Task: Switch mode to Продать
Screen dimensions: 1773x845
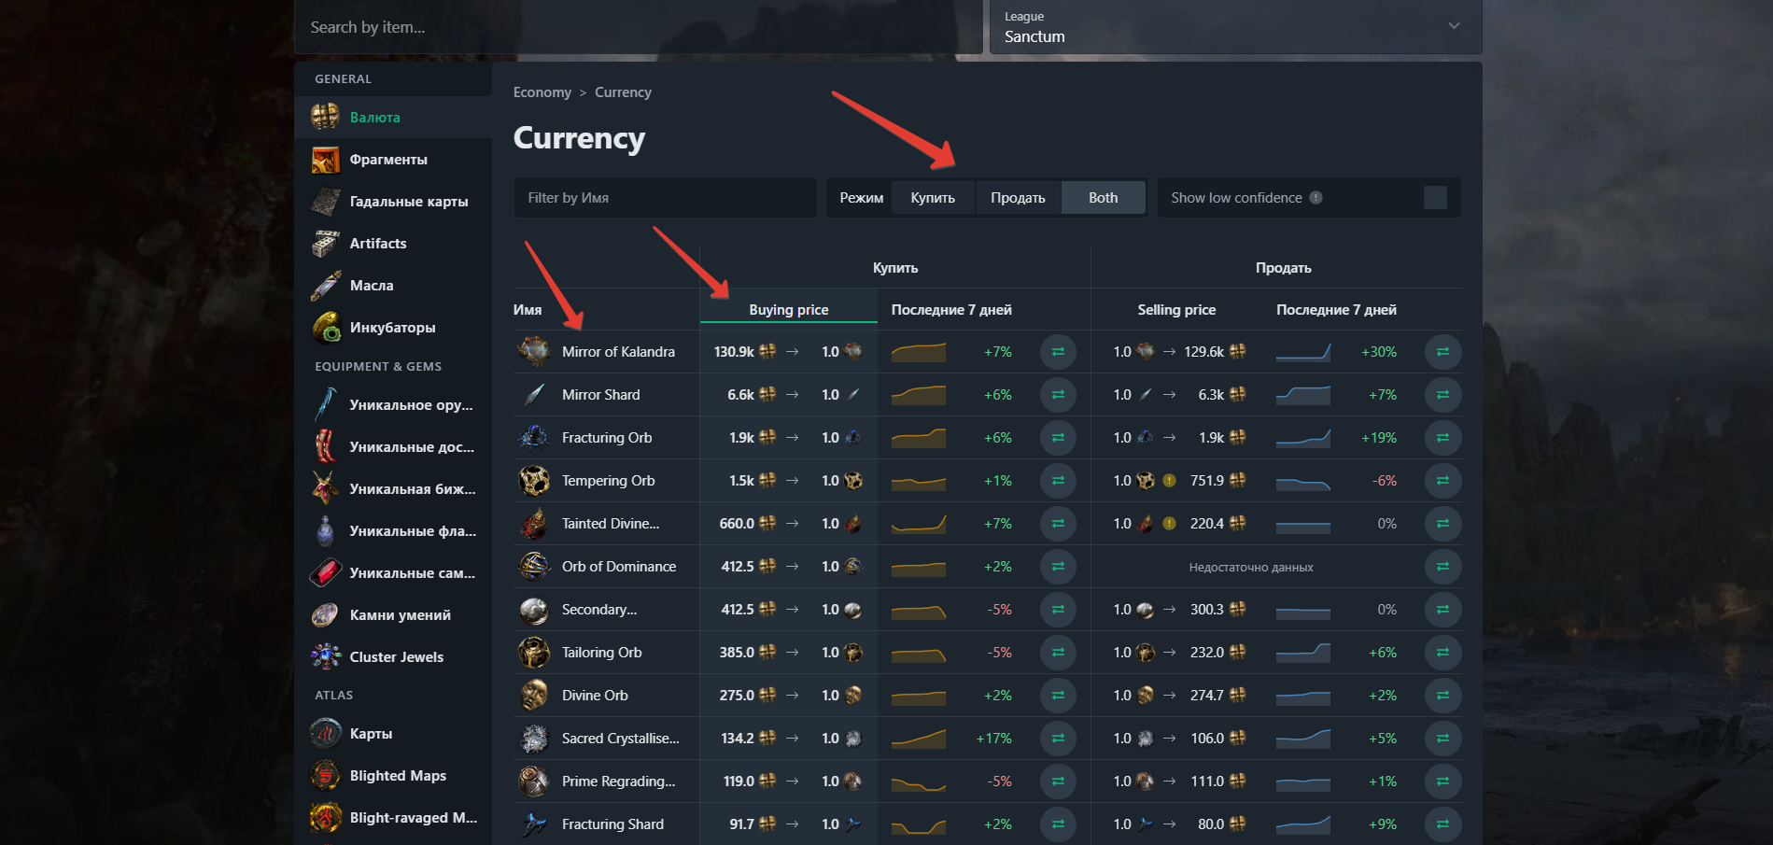Action: pos(1018,198)
